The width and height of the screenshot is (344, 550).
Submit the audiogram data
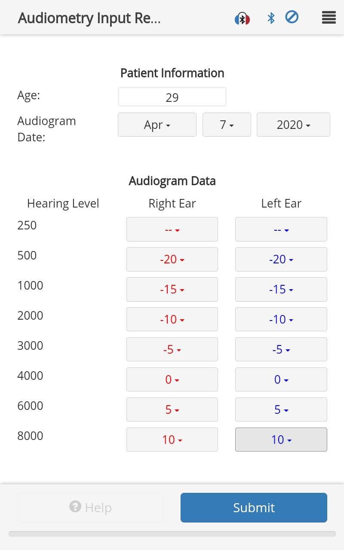[254, 507]
